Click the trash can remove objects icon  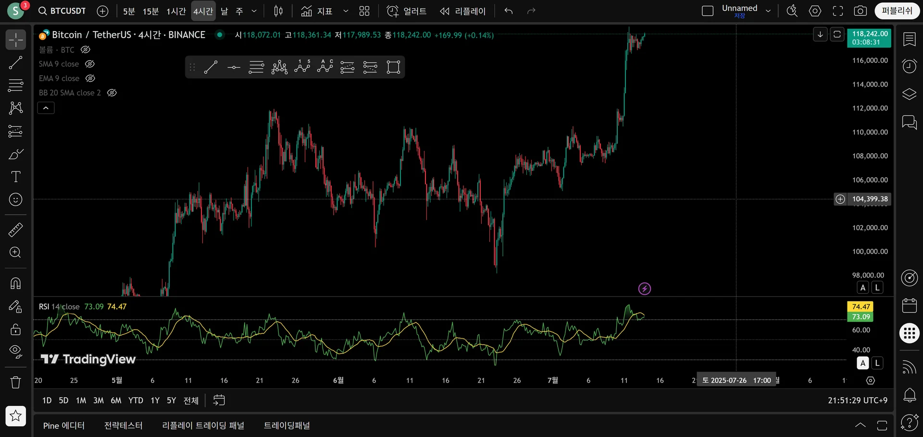(15, 382)
